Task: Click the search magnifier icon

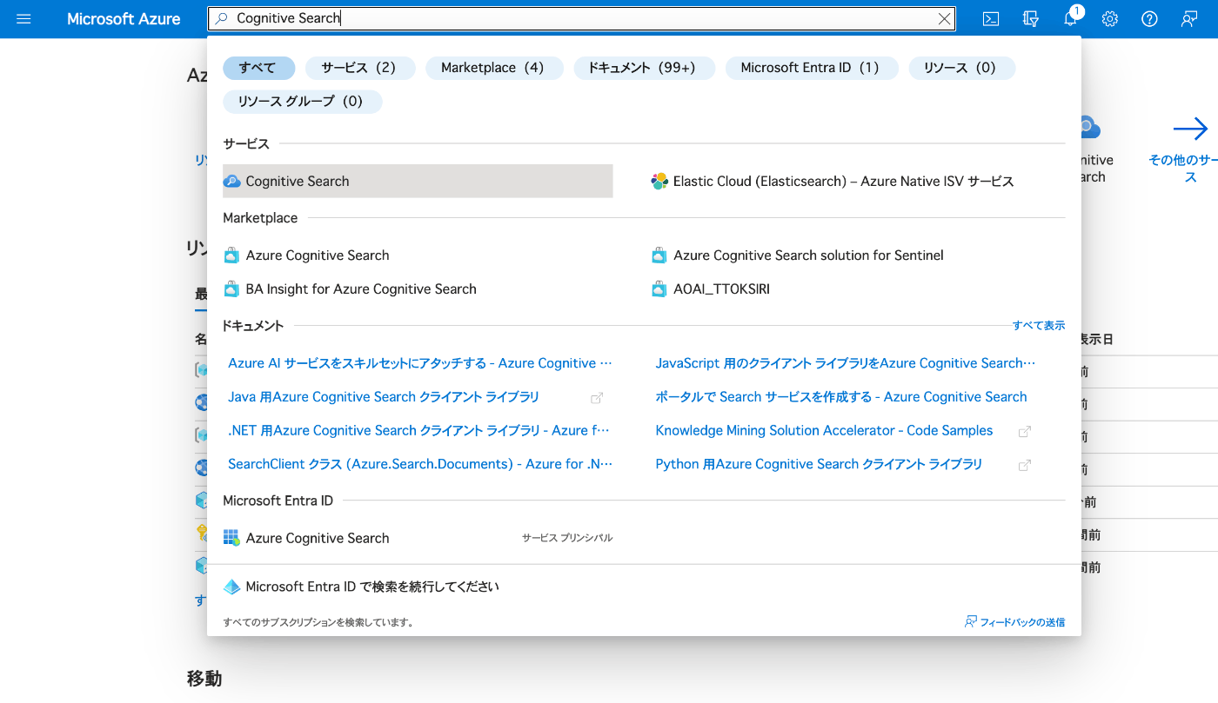Action: (222, 18)
